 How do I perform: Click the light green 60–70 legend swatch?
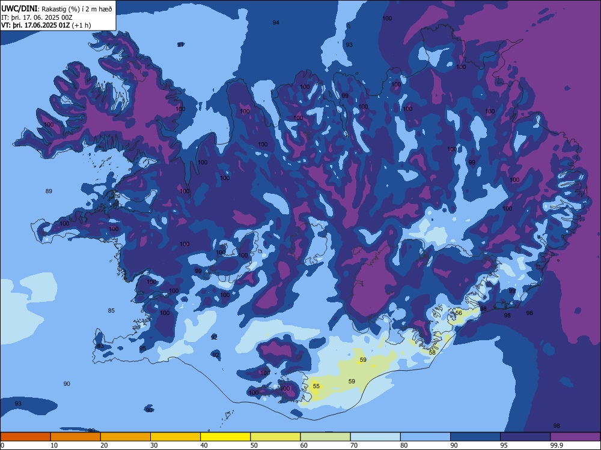click(325, 437)
